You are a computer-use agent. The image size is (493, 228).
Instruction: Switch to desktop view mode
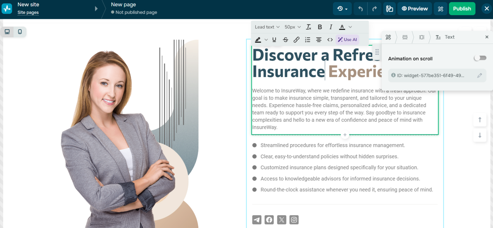coord(7,32)
